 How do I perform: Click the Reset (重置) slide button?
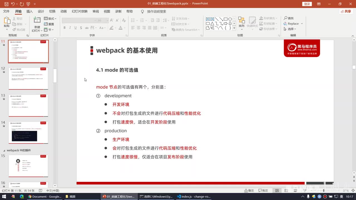49,24
